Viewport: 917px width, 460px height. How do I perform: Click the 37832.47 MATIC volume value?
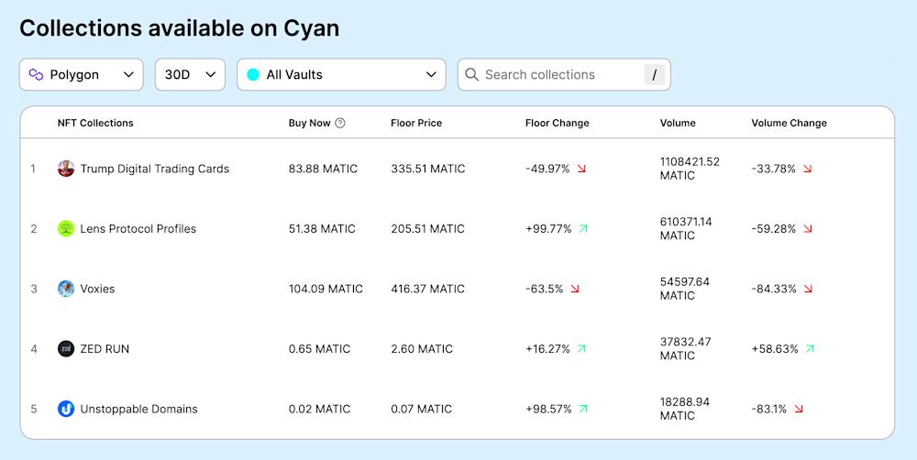685,348
